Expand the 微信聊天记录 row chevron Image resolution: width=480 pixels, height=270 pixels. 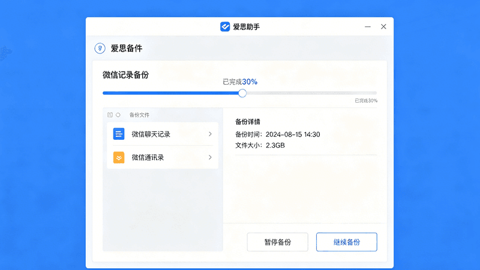[x=210, y=134]
